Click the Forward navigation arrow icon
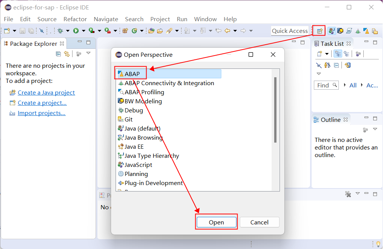This screenshot has width=383, height=249. pyautogui.click(x=243, y=31)
